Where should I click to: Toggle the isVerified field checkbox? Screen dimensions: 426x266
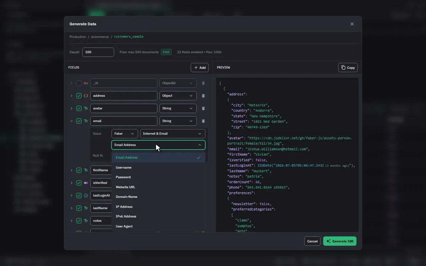click(79, 183)
